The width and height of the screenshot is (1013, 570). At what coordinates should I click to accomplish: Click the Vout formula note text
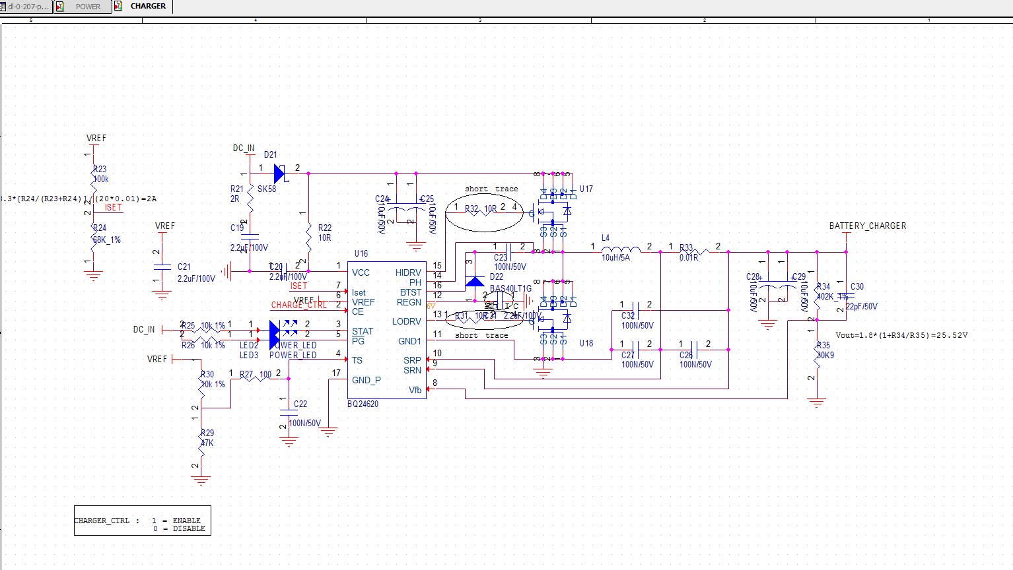pyautogui.click(x=901, y=335)
